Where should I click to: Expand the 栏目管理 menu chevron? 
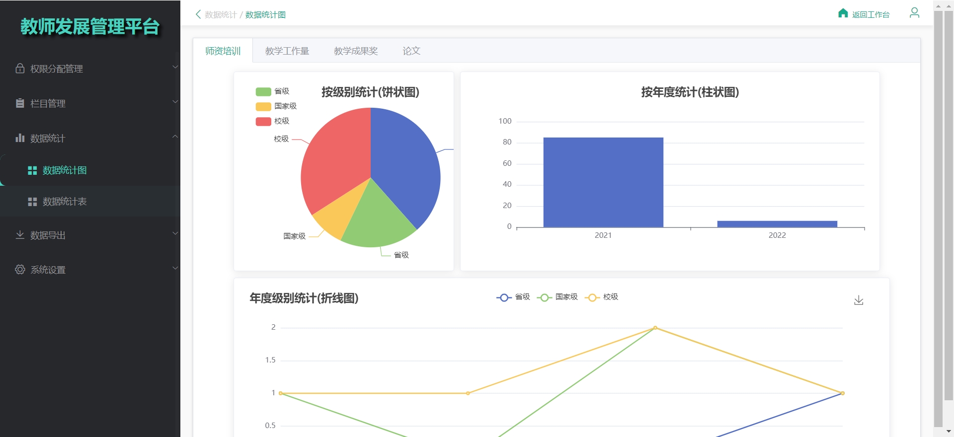175,102
